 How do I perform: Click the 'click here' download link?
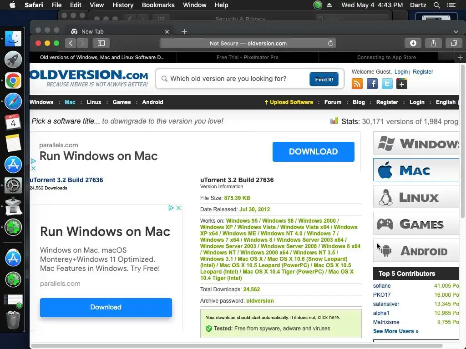[x=329, y=317]
